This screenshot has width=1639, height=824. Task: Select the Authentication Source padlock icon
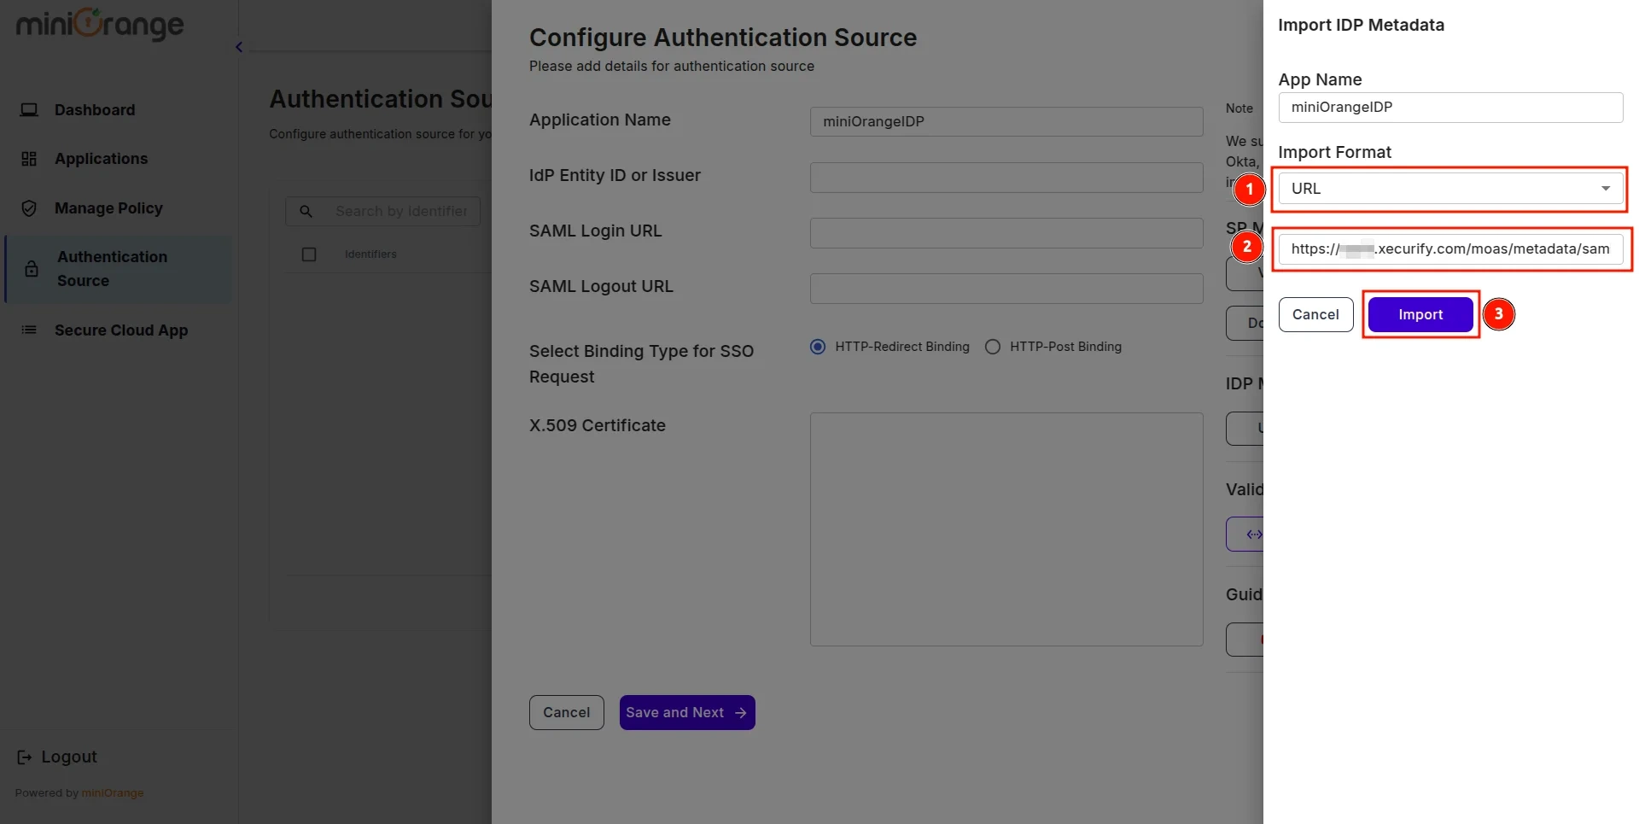(32, 268)
